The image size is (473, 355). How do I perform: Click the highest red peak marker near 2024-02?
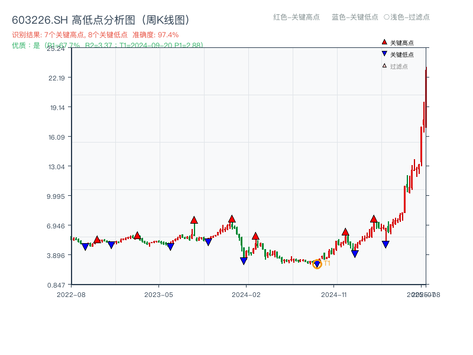click(x=232, y=218)
